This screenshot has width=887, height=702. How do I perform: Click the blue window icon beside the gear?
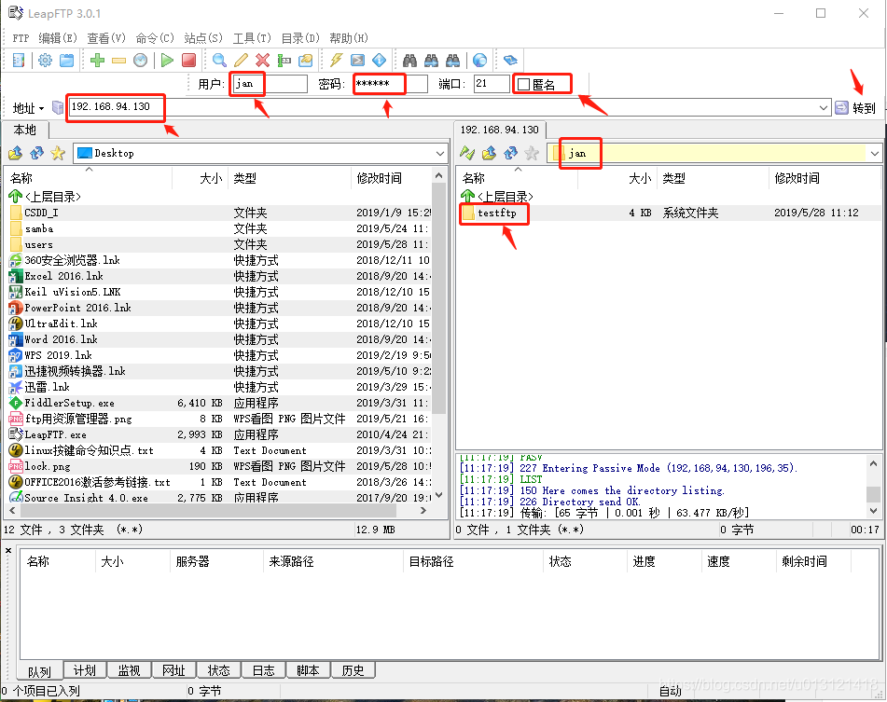pyautogui.click(x=67, y=60)
